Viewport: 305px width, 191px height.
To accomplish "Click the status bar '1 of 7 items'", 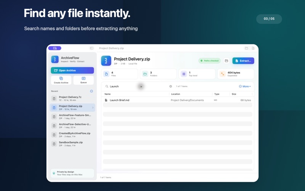I will 106,177.
